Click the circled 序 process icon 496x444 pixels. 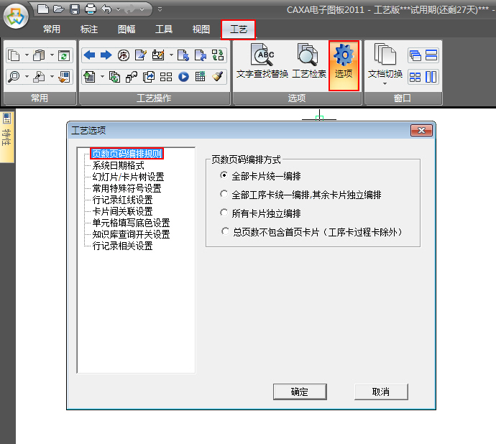(124, 55)
